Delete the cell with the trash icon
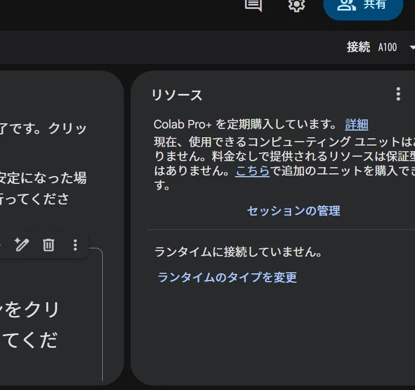The image size is (415, 390). coord(48,245)
